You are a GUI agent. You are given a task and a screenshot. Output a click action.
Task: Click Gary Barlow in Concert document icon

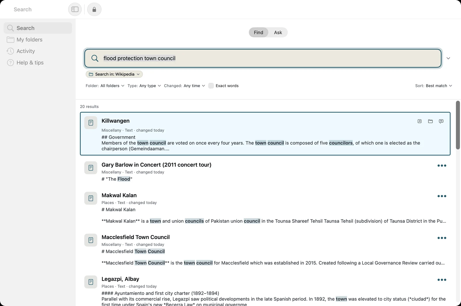click(91, 168)
